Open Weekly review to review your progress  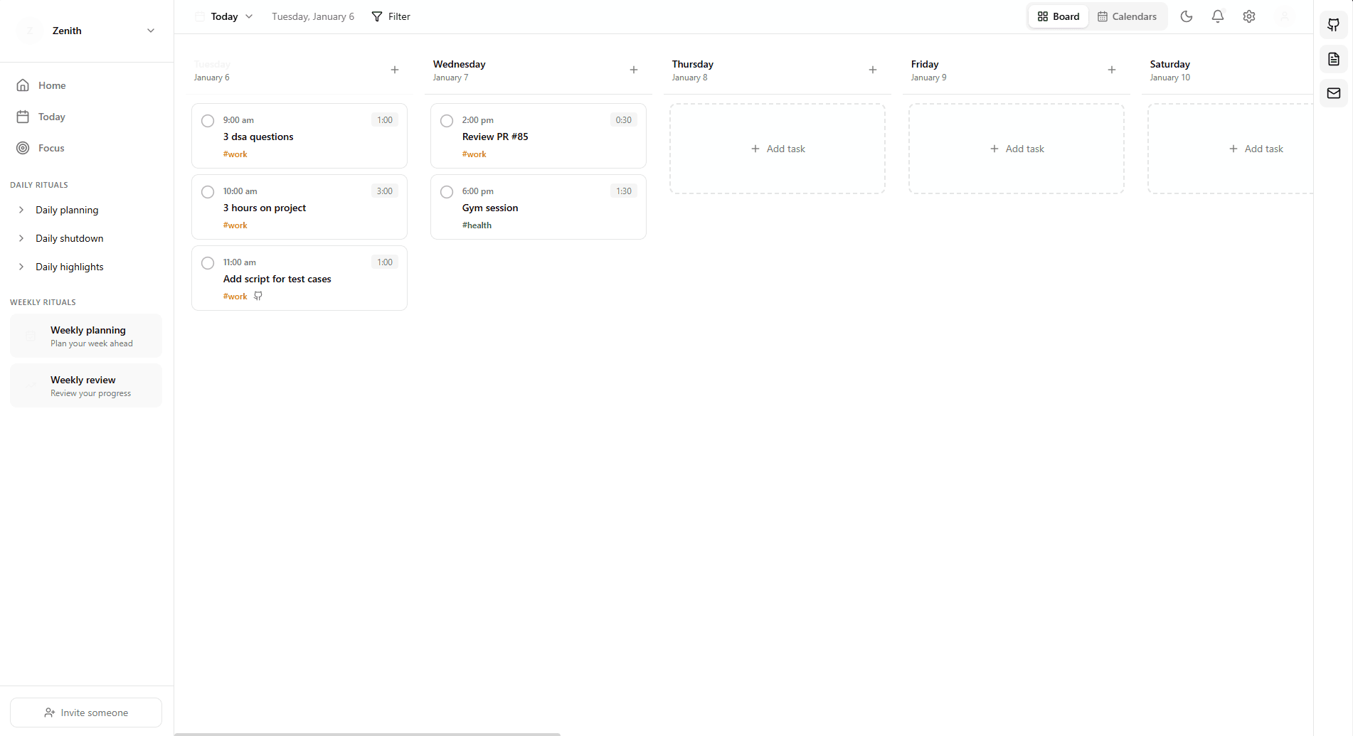click(85, 385)
